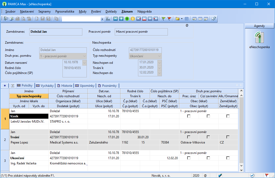Screen dimensions: 275x178
Task: Sort by the Číslo rozhodnutí column header
Action: [x=68, y=96]
